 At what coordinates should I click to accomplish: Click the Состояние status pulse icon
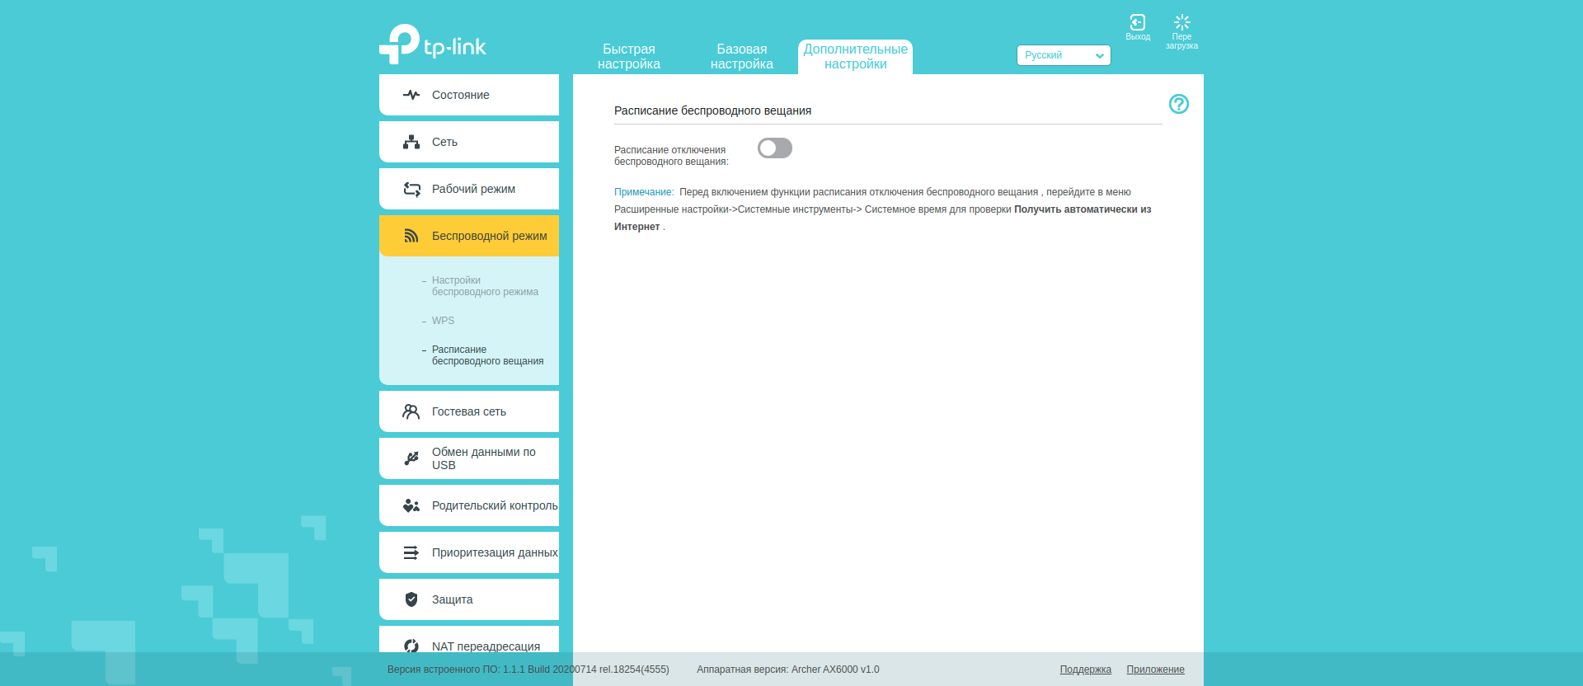[411, 95]
